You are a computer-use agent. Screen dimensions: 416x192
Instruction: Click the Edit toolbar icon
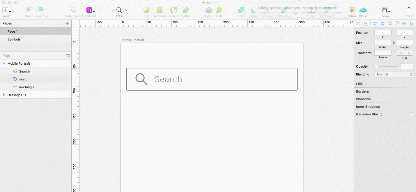click(x=146, y=10)
